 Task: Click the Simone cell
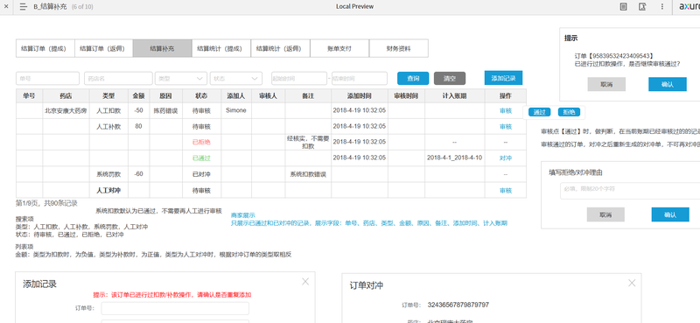[x=235, y=110]
